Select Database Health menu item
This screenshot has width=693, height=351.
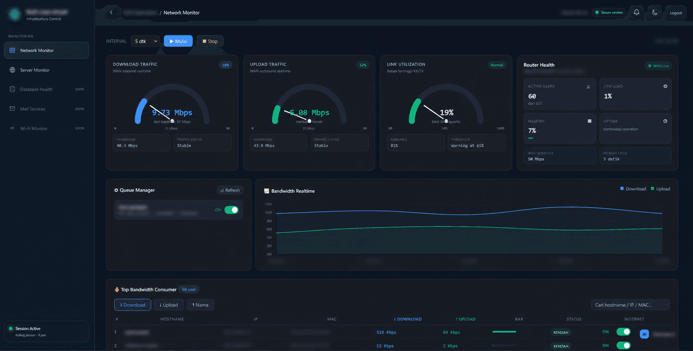[x=46, y=89]
